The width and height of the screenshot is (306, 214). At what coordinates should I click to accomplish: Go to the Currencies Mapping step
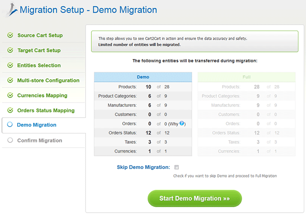42,96
